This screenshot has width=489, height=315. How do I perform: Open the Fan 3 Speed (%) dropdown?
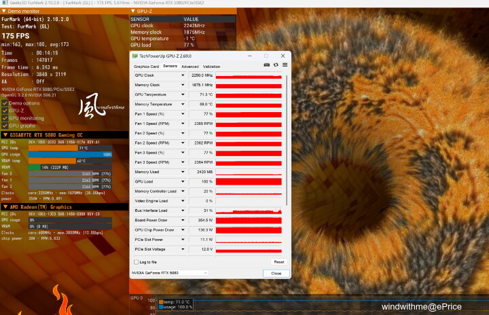point(183,153)
